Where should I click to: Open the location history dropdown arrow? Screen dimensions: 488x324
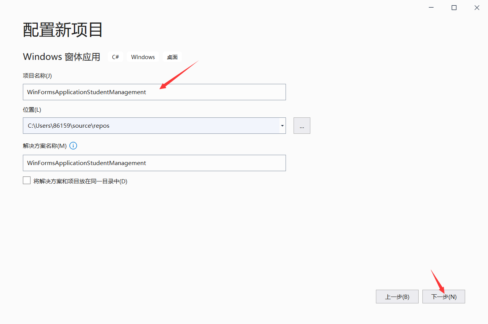coord(282,125)
